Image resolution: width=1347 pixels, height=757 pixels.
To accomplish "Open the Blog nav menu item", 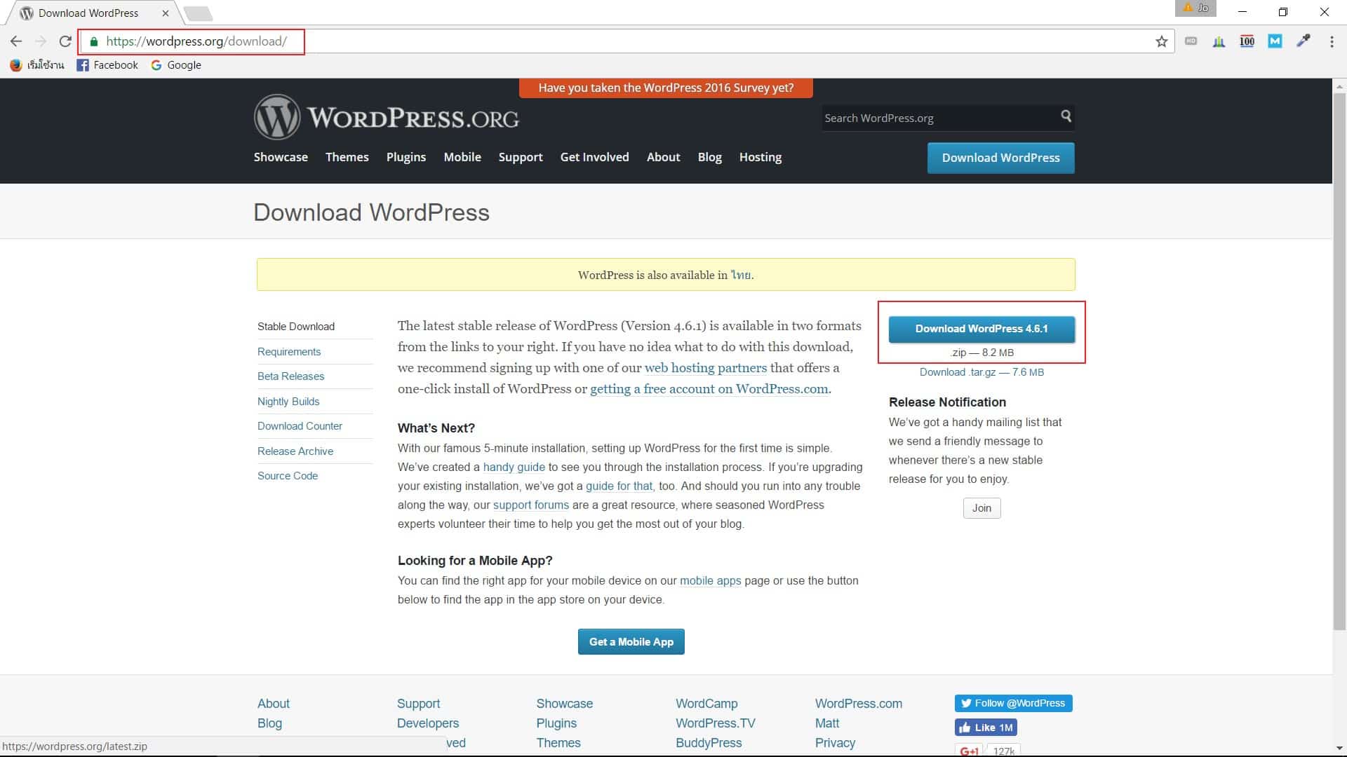I will (x=709, y=157).
